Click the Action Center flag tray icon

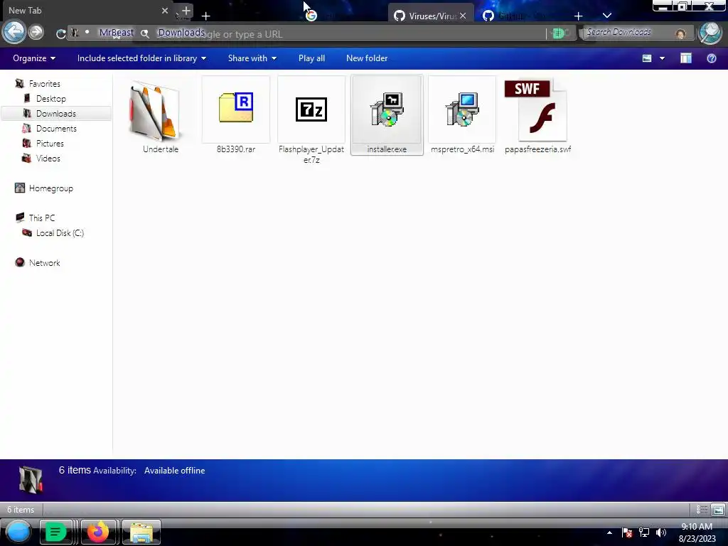(627, 532)
